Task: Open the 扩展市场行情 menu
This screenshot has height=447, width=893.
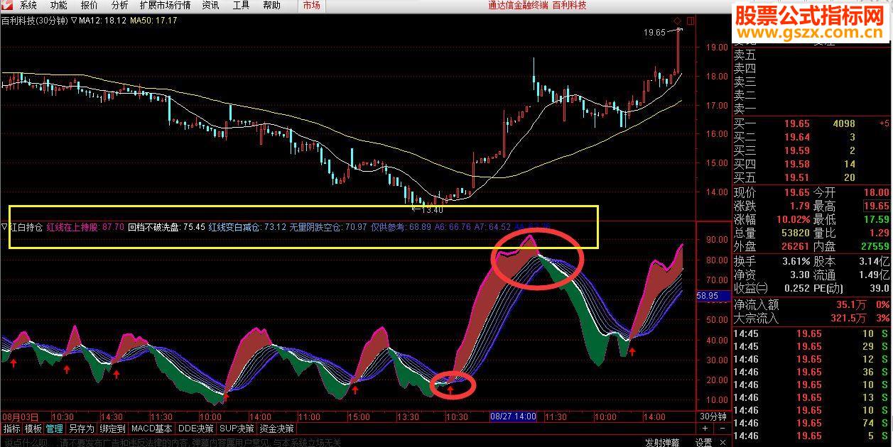Action: point(165,5)
